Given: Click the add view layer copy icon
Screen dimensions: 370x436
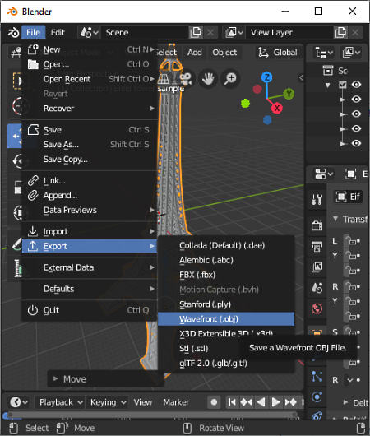Looking at the screenshot, I should (340, 33).
